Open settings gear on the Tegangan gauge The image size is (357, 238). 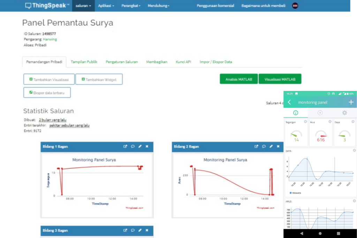(305, 122)
